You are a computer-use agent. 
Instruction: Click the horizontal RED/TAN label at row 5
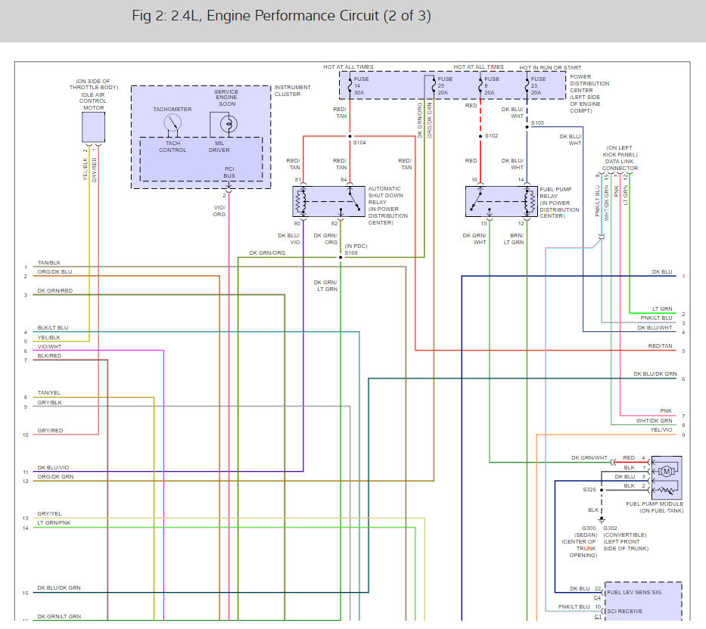(660, 346)
